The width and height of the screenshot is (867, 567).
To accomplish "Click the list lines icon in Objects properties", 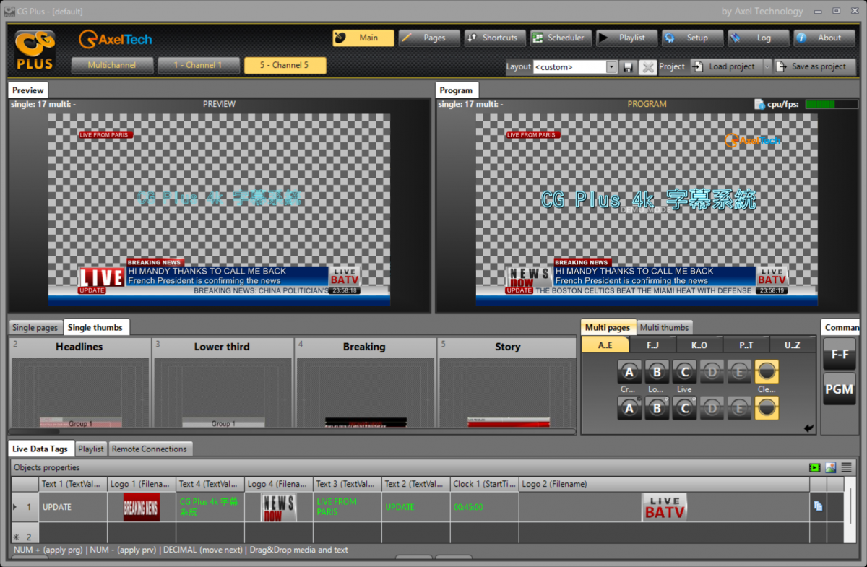I will pyautogui.click(x=846, y=468).
